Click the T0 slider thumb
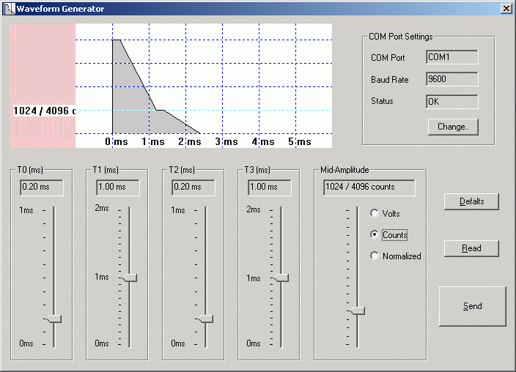 [x=54, y=319]
